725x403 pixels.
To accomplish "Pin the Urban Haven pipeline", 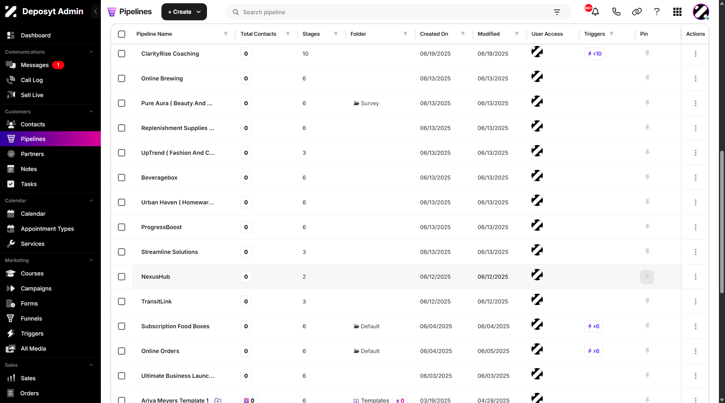I will click(x=647, y=202).
